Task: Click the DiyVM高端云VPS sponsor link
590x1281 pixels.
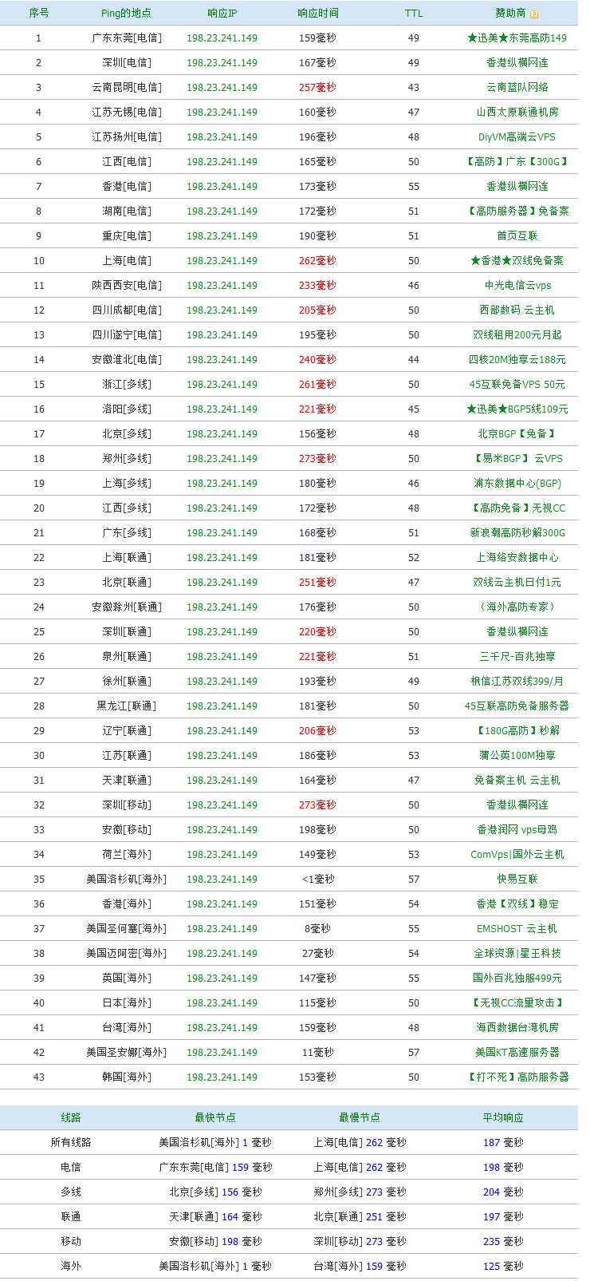Action: (x=517, y=137)
